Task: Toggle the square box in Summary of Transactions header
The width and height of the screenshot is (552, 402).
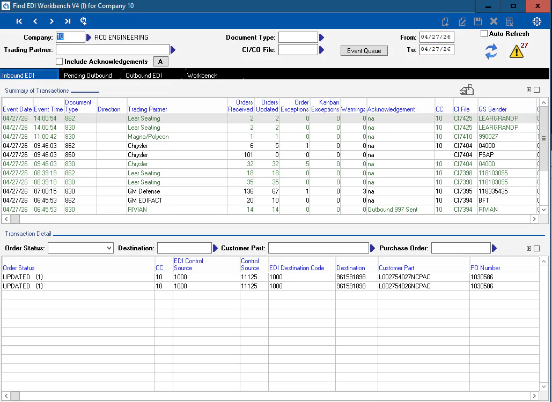Action: 536,90
